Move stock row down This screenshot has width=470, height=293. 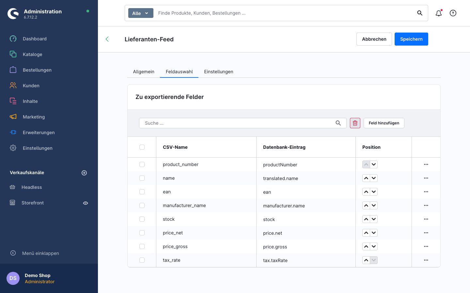pyautogui.click(x=374, y=219)
